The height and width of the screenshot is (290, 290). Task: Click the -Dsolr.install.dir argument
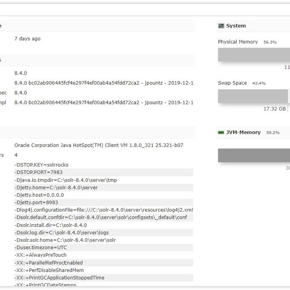coord(51,225)
